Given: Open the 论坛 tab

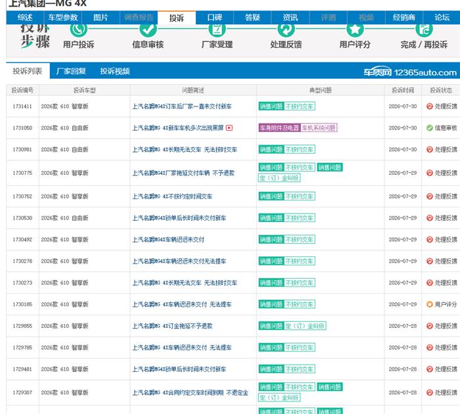Looking at the screenshot, I should pos(442,18).
